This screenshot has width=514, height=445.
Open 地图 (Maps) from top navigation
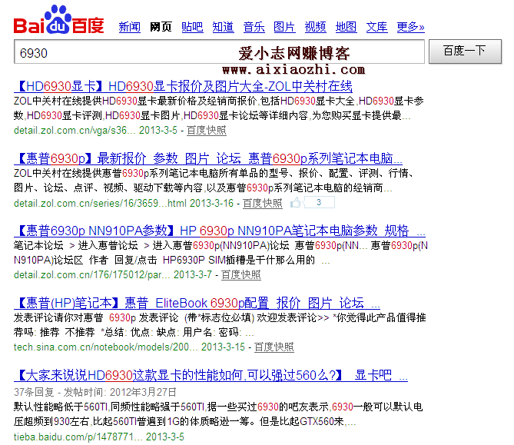click(x=346, y=27)
